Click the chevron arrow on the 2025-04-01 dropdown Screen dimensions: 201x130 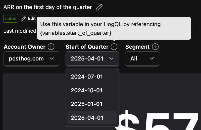click(x=111, y=58)
